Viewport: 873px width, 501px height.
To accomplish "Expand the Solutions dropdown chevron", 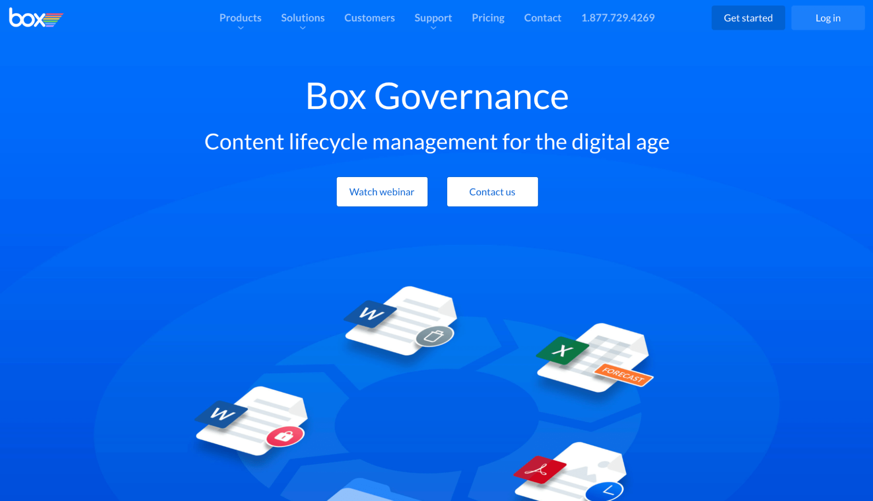I will click(303, 28).
